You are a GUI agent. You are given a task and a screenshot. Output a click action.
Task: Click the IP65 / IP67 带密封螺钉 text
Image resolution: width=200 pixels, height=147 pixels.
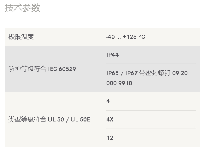pyautogui.click(x=138, y=73)
